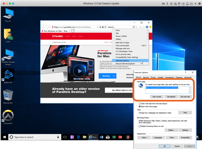This screenshot has height=149, width=202.
Task: Choose Go to pinned sites
Action: (130, 54)
